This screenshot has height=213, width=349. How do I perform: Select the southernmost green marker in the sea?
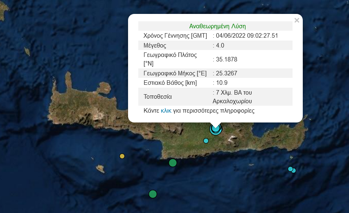tap(153, 194)
